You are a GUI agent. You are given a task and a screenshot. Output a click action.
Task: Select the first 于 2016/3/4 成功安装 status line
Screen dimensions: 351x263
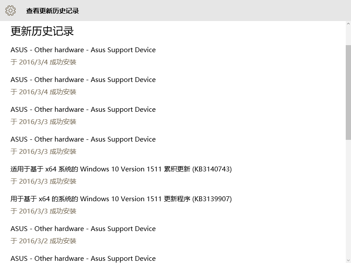(x=43, y=62)
